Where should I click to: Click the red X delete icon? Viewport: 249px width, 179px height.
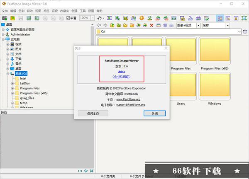[x=151, y=25]
